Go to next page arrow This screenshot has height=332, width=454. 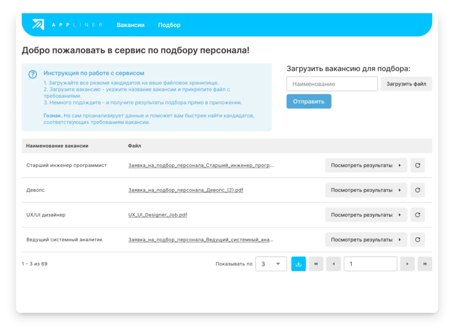(x=407, y=264)
